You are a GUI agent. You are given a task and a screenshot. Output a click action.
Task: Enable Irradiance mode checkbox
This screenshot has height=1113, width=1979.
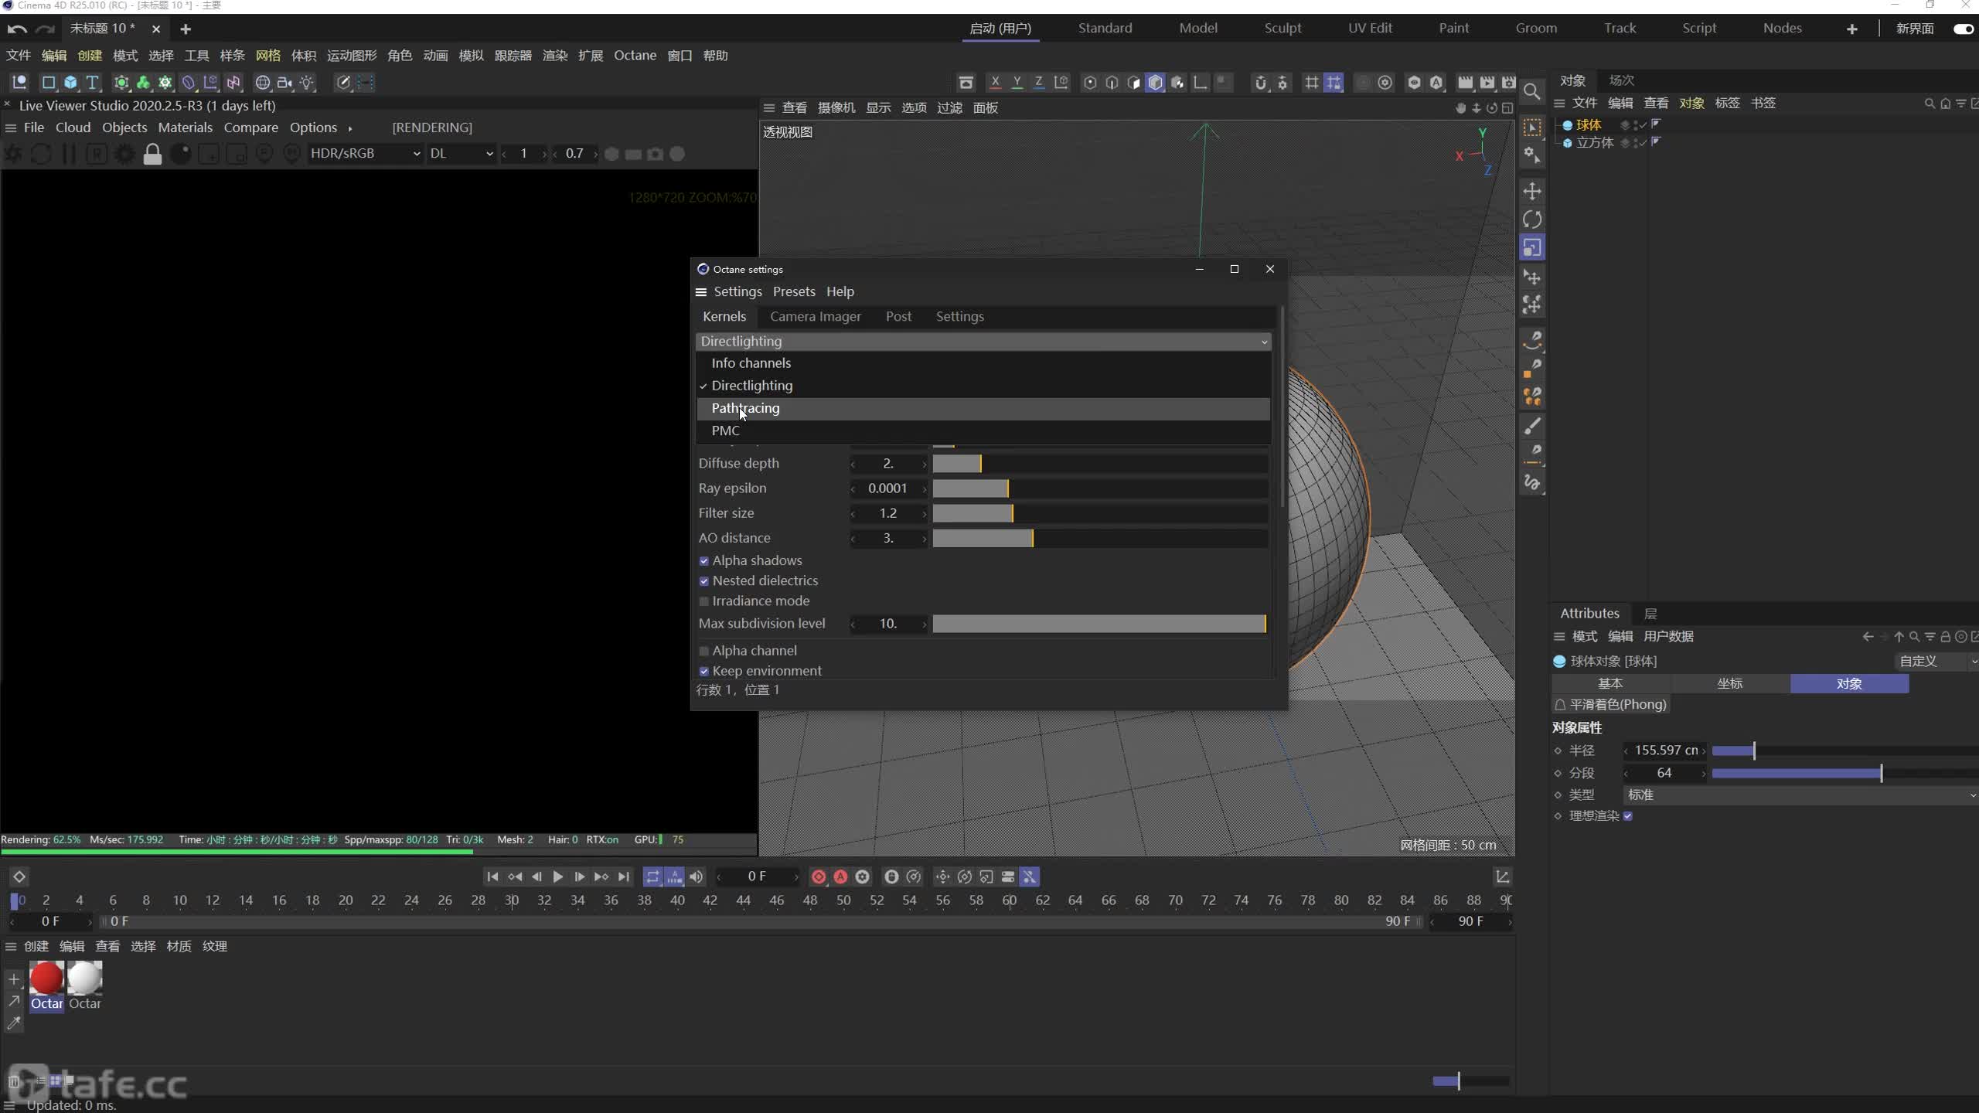pos(703,601)
